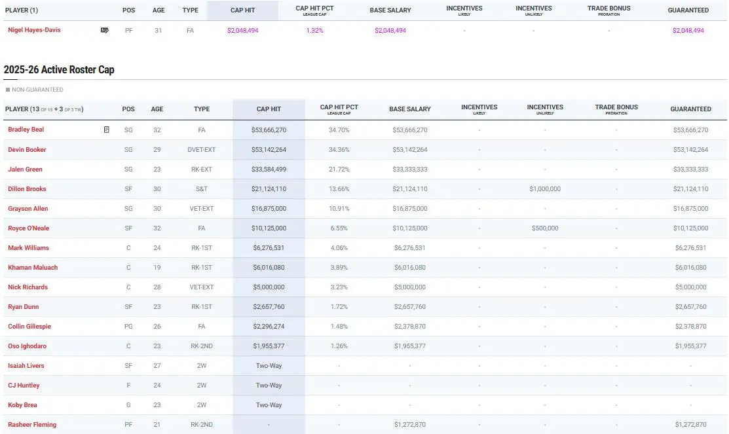Select Koby Brea Two-Way cap hit cell
729x434 pixels.
269,405
